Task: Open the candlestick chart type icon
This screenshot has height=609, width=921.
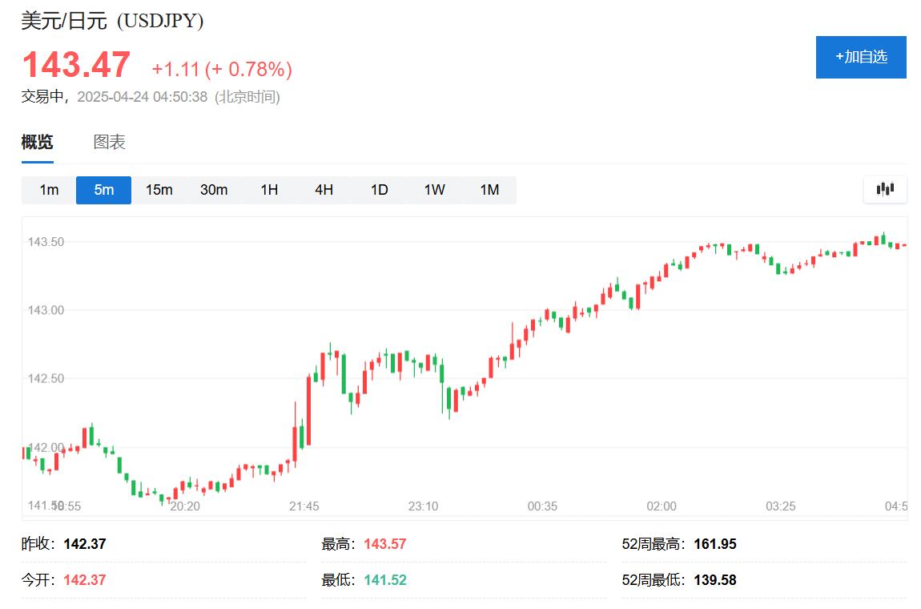Action: [x=885, y=189]
